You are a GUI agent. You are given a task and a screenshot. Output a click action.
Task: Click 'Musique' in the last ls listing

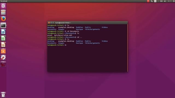tap(80, 43)
